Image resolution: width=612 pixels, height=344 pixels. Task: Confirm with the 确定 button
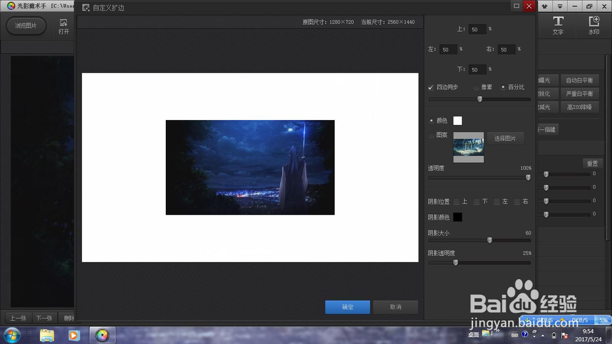point(348,307)
